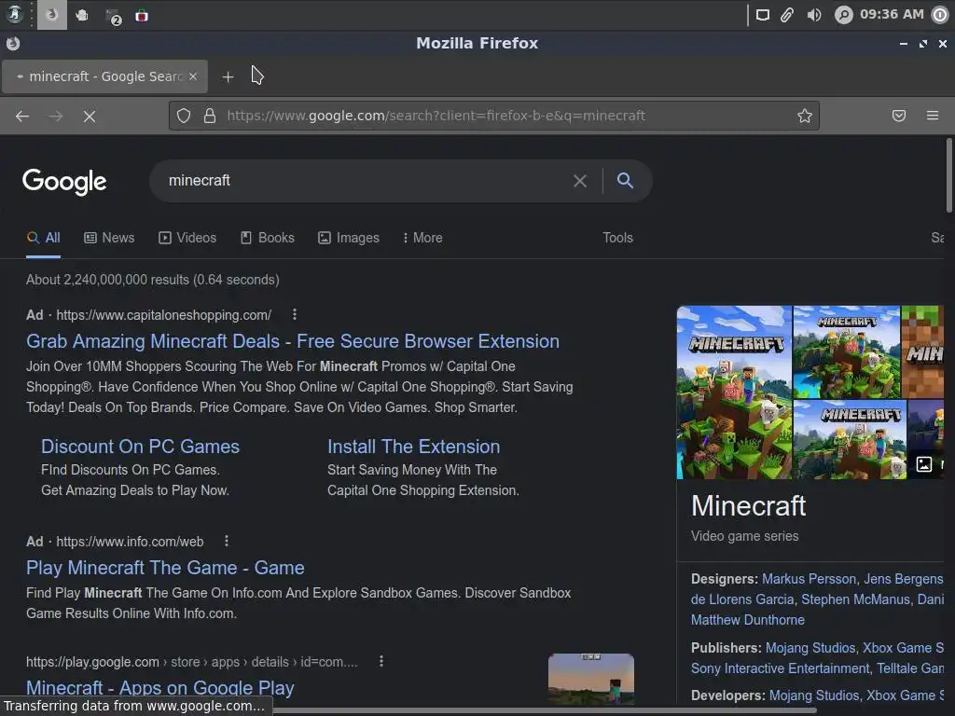Screen dimensions: 955x716
Task: Open options menu for info.com ad
Action: pyautogui.click(x=227, y=541)
